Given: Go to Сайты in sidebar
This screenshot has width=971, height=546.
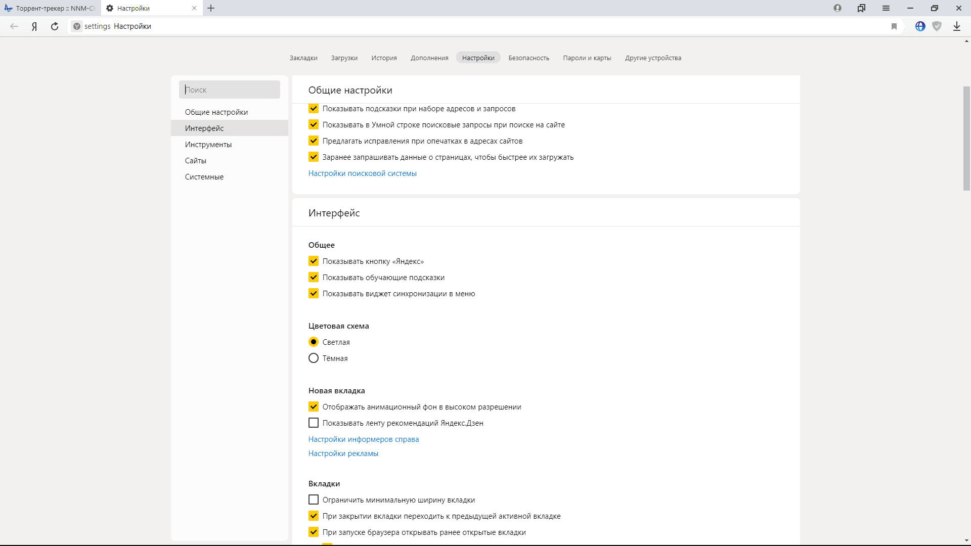Looking at the screenshot, I should coord(230,160).
